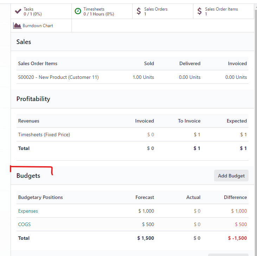Select the Timesheets (Fixed Price) revenue row

click(133, 135)
